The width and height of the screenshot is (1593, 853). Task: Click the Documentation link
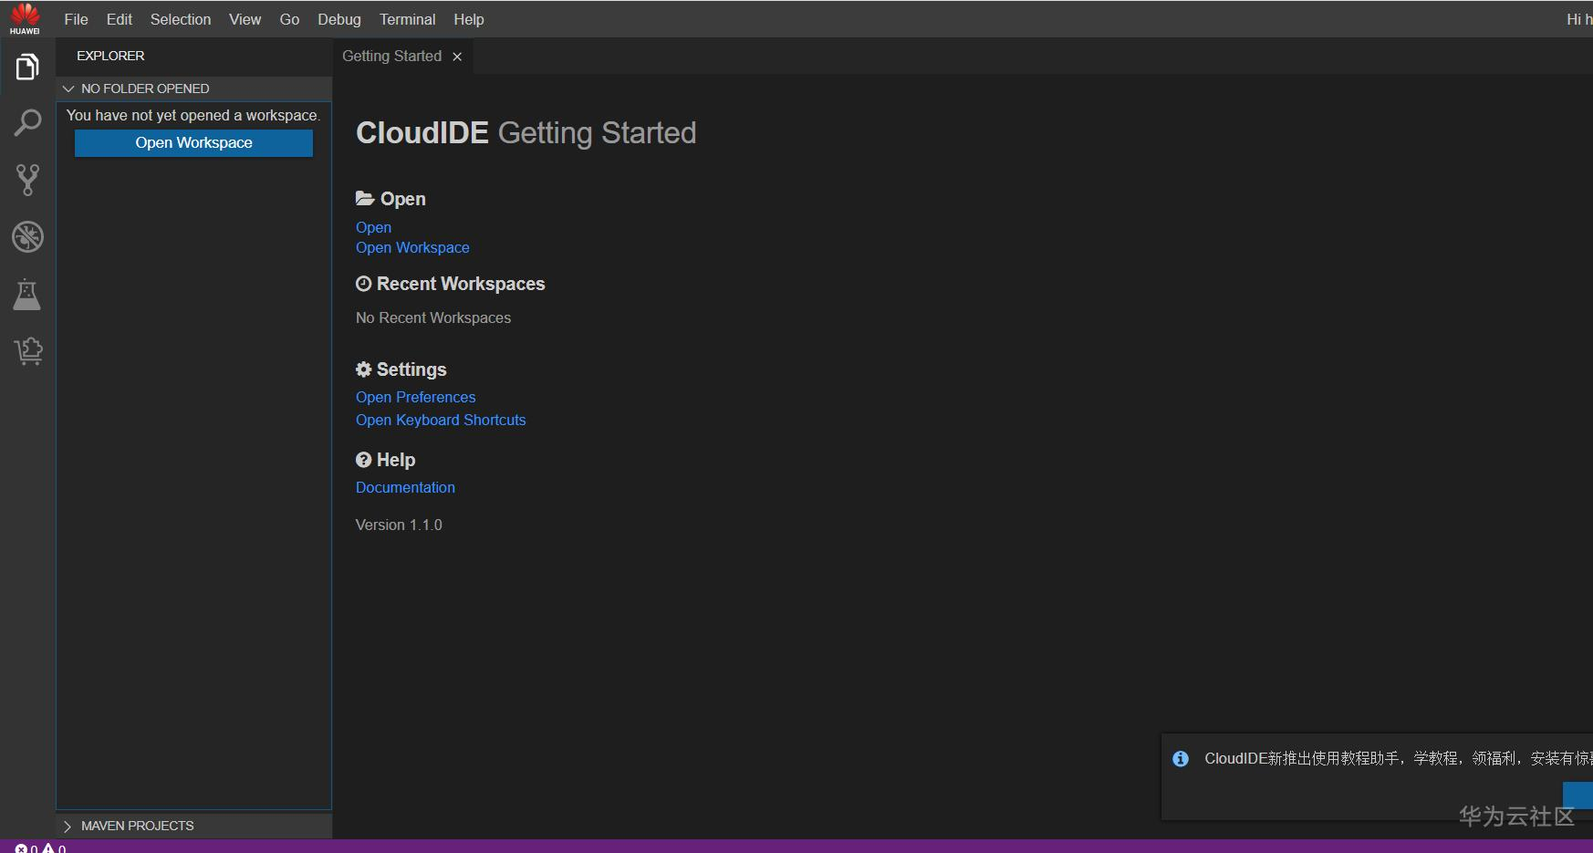[405, 488]
